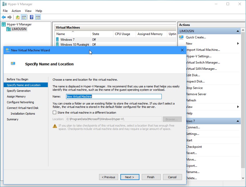Open the View menu in menu bar
The height and width of the screenshot is (187, 246).
(x=28, y=11)
